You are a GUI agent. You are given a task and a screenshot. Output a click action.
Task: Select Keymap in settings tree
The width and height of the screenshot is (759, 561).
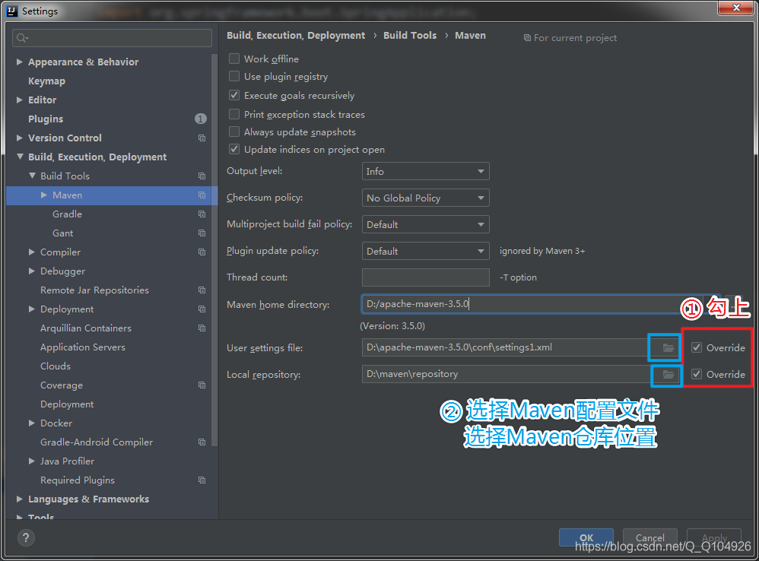pyautogui.click(x=46, y=81)
